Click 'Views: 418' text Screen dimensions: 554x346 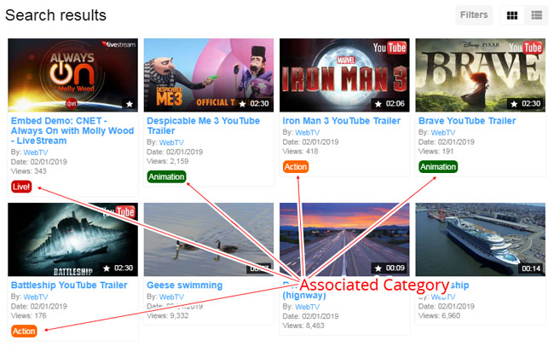(x=300, y=151)
